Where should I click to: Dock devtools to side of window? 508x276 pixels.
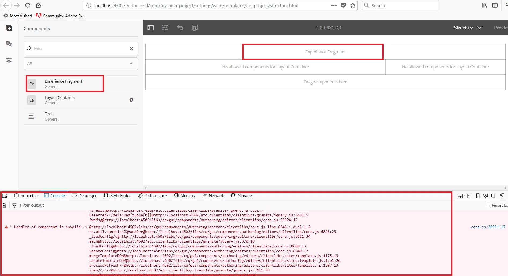(494, 196)
